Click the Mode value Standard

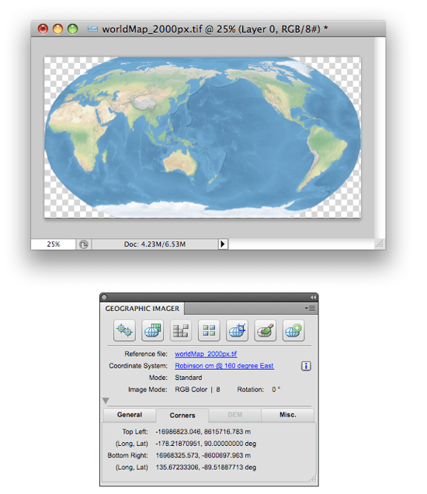pos(189,378)
